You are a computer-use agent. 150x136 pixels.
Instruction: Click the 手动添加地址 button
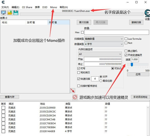click(x=140, y=97)
